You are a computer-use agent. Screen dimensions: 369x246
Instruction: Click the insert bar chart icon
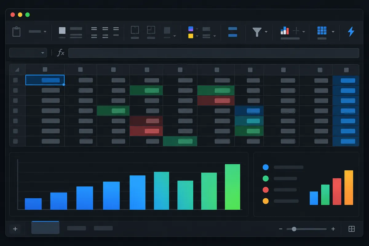coord(285,30)
